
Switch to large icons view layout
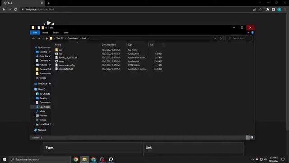click(252, 138)
